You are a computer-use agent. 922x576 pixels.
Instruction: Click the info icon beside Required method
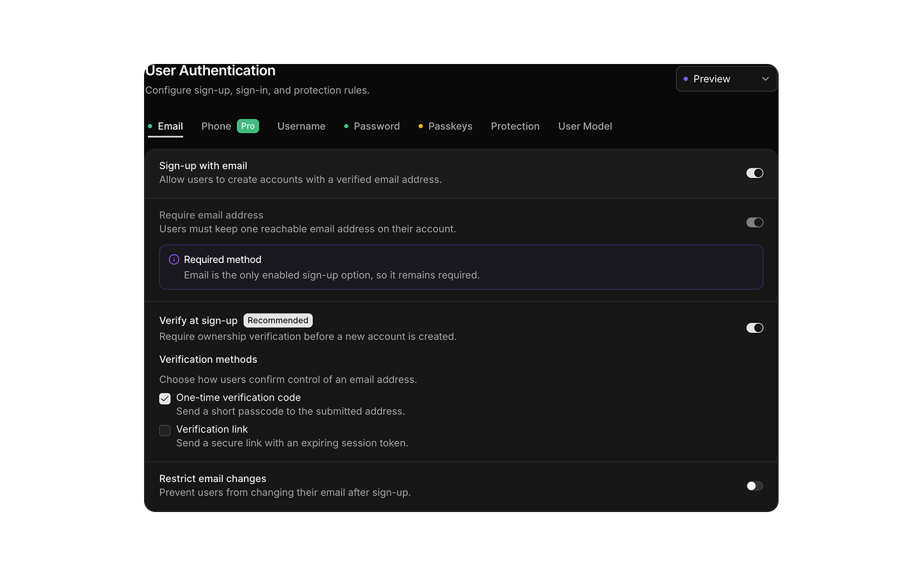(174, 259)
